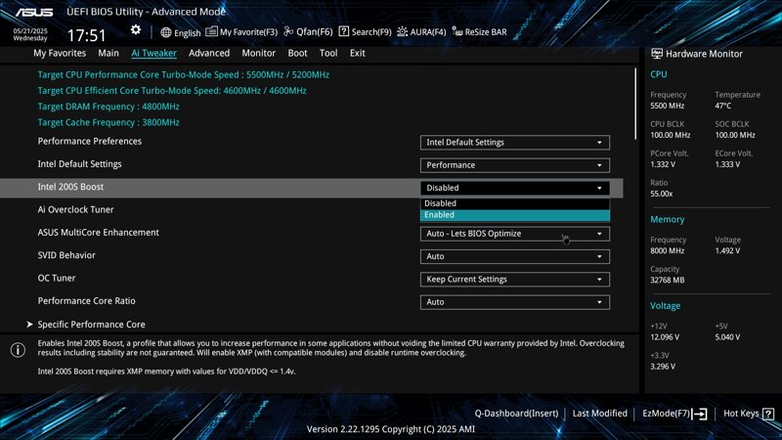Screen dimensions: 782x440
Task: Click the CPU Temperature 47°C value
Action: [722, 106]
